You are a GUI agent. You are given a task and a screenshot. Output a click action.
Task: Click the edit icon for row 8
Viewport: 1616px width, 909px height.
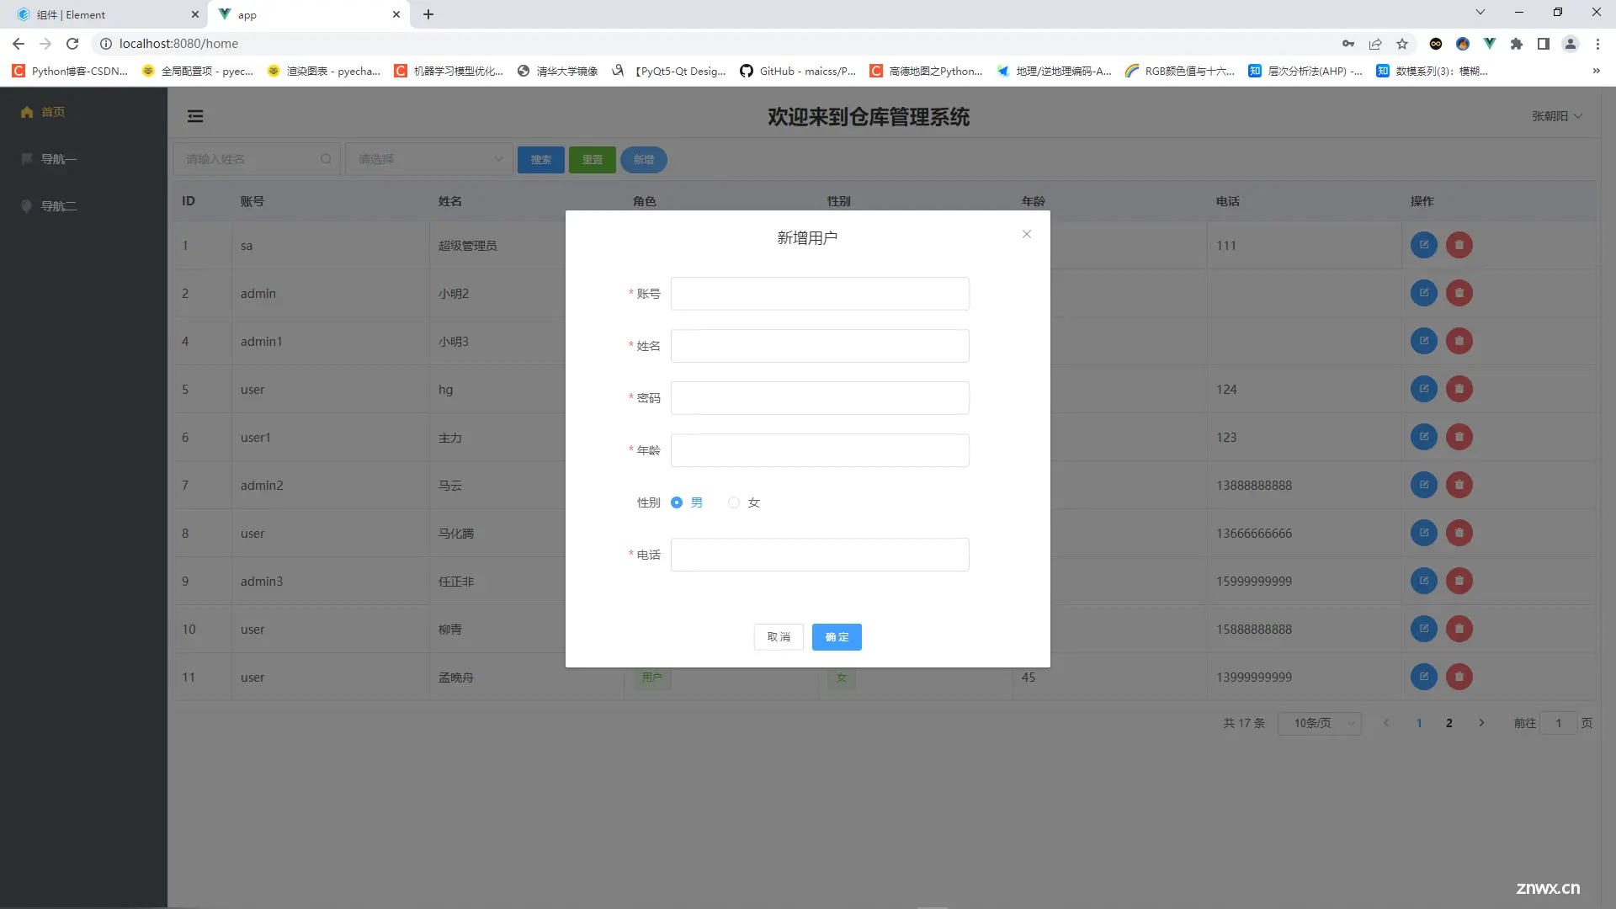point(1423,533)
